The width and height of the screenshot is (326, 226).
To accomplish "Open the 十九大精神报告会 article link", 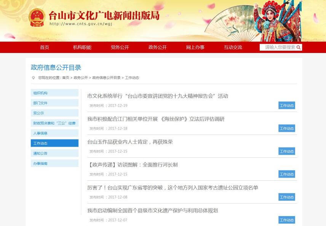I will tap(158, 96).
